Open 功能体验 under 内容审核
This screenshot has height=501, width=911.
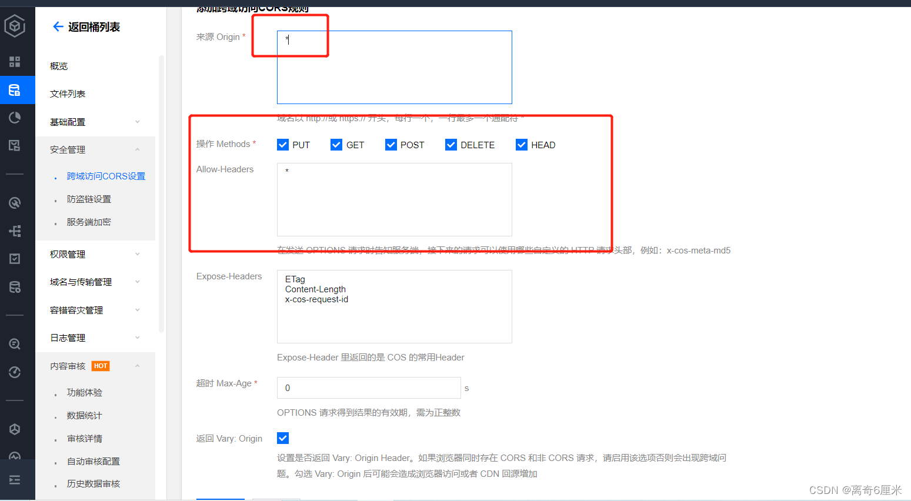coord(85,392)
